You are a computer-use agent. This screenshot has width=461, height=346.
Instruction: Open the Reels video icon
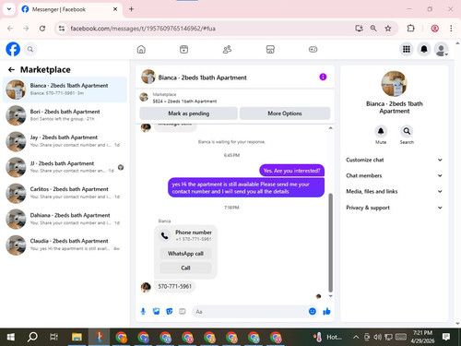(x=184, y=50)
